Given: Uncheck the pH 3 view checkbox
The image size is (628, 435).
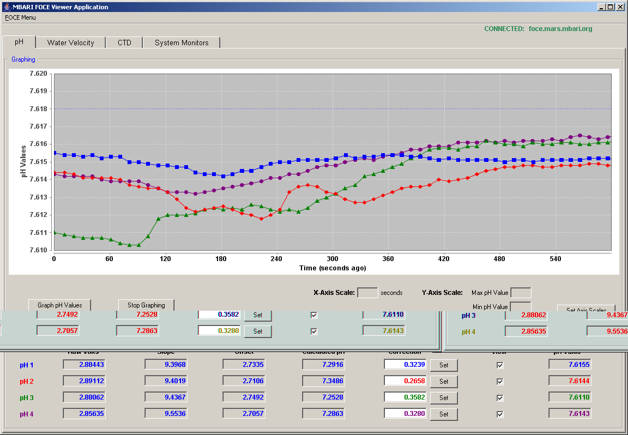Looking at the screenshot, I should pos(500,398).
